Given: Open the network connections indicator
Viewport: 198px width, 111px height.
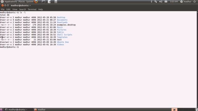Looking at the screenshot, I should coord(156,2).
